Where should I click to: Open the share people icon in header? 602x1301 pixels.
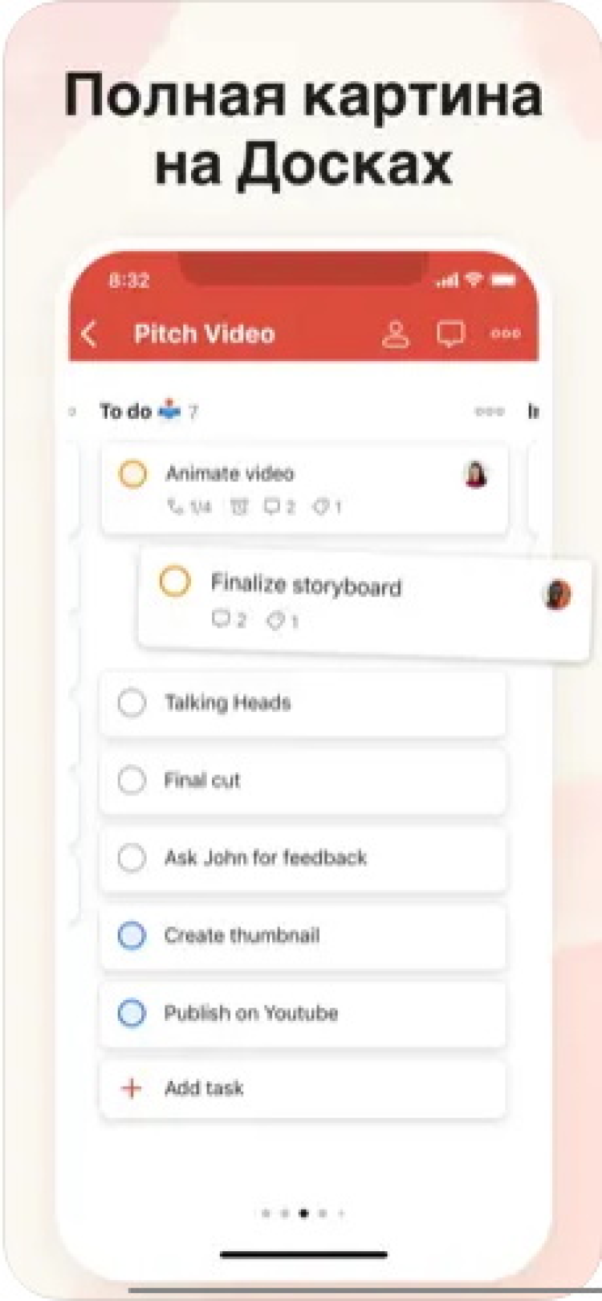[395, 334]
